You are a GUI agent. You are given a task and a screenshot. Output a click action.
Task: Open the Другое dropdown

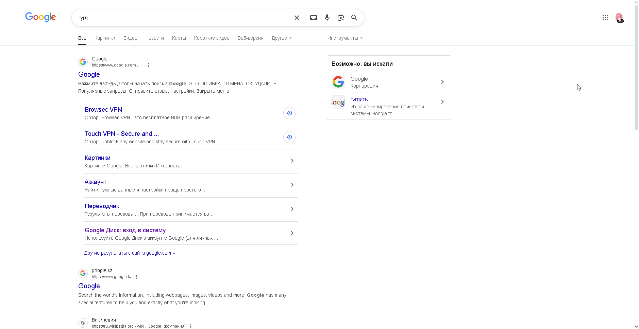(282, 38)
